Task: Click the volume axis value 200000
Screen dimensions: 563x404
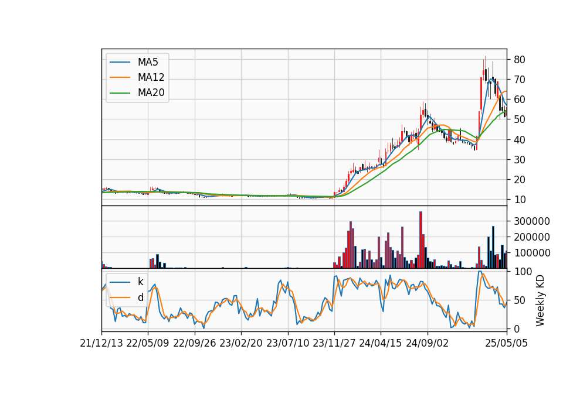Action: 532,237
